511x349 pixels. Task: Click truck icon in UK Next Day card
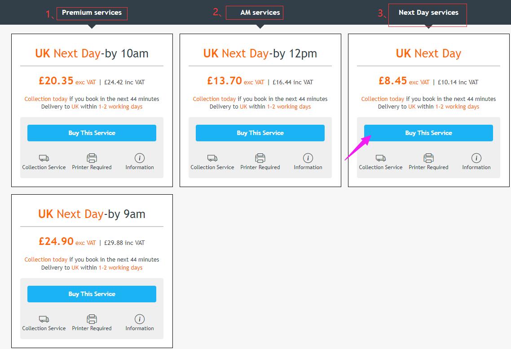coord(381,158)
